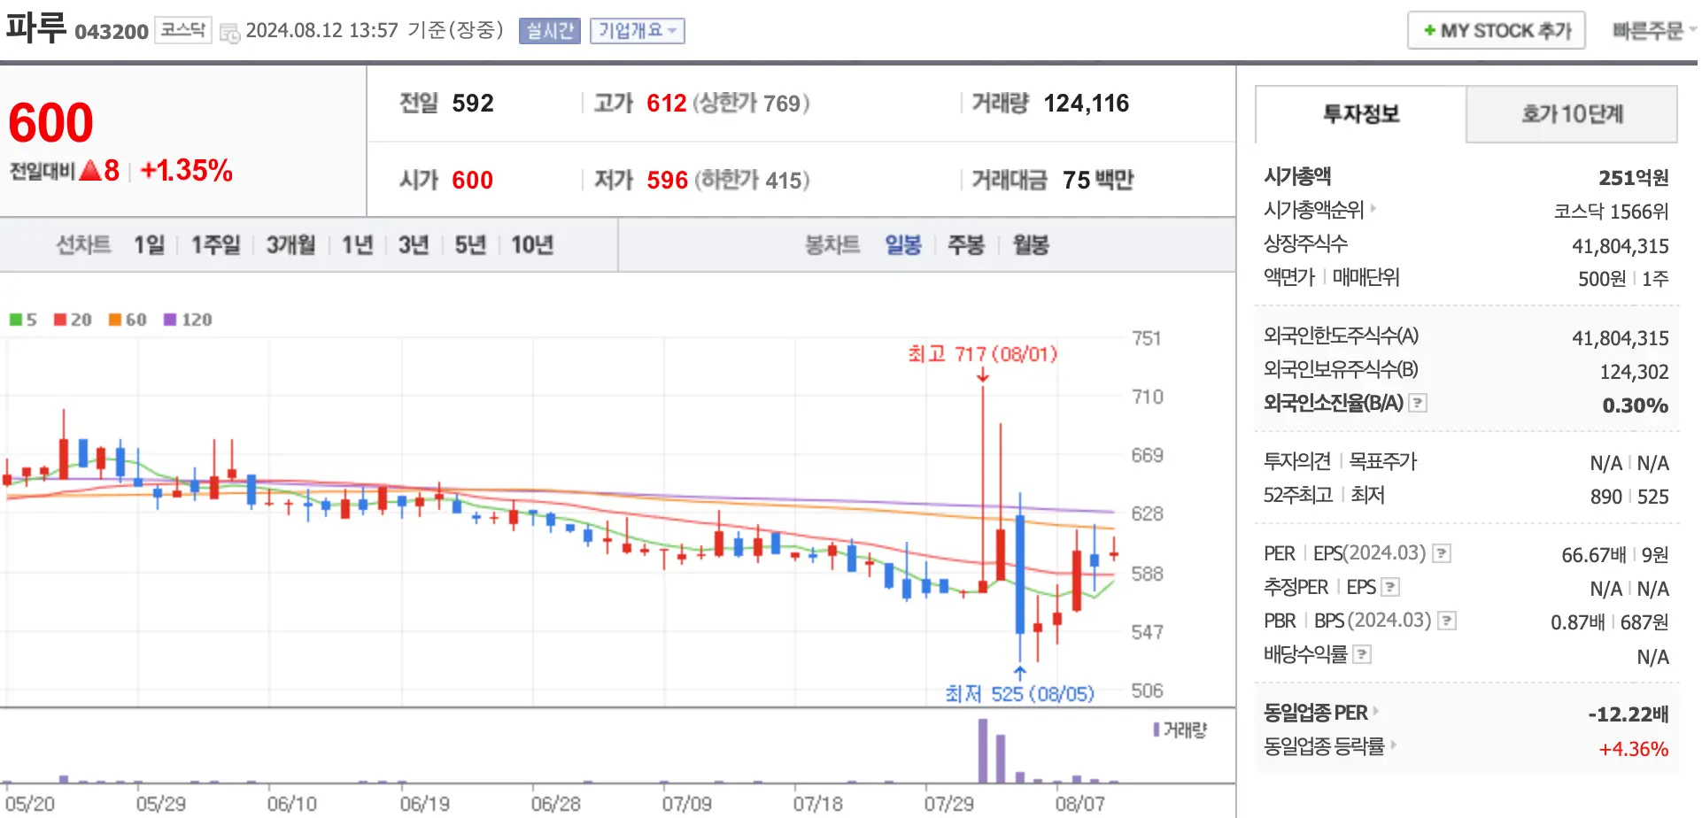Click the refresh icon beside the date 2024.08.12

(x=228, y=33)
